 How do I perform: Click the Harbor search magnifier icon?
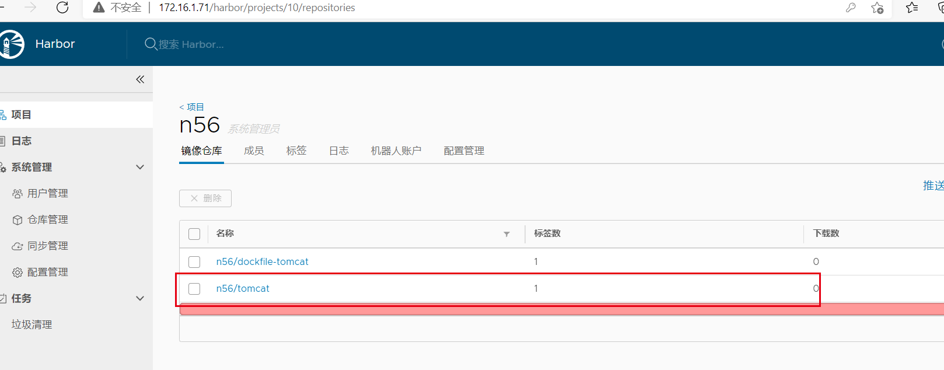click(x=151, y=44)
